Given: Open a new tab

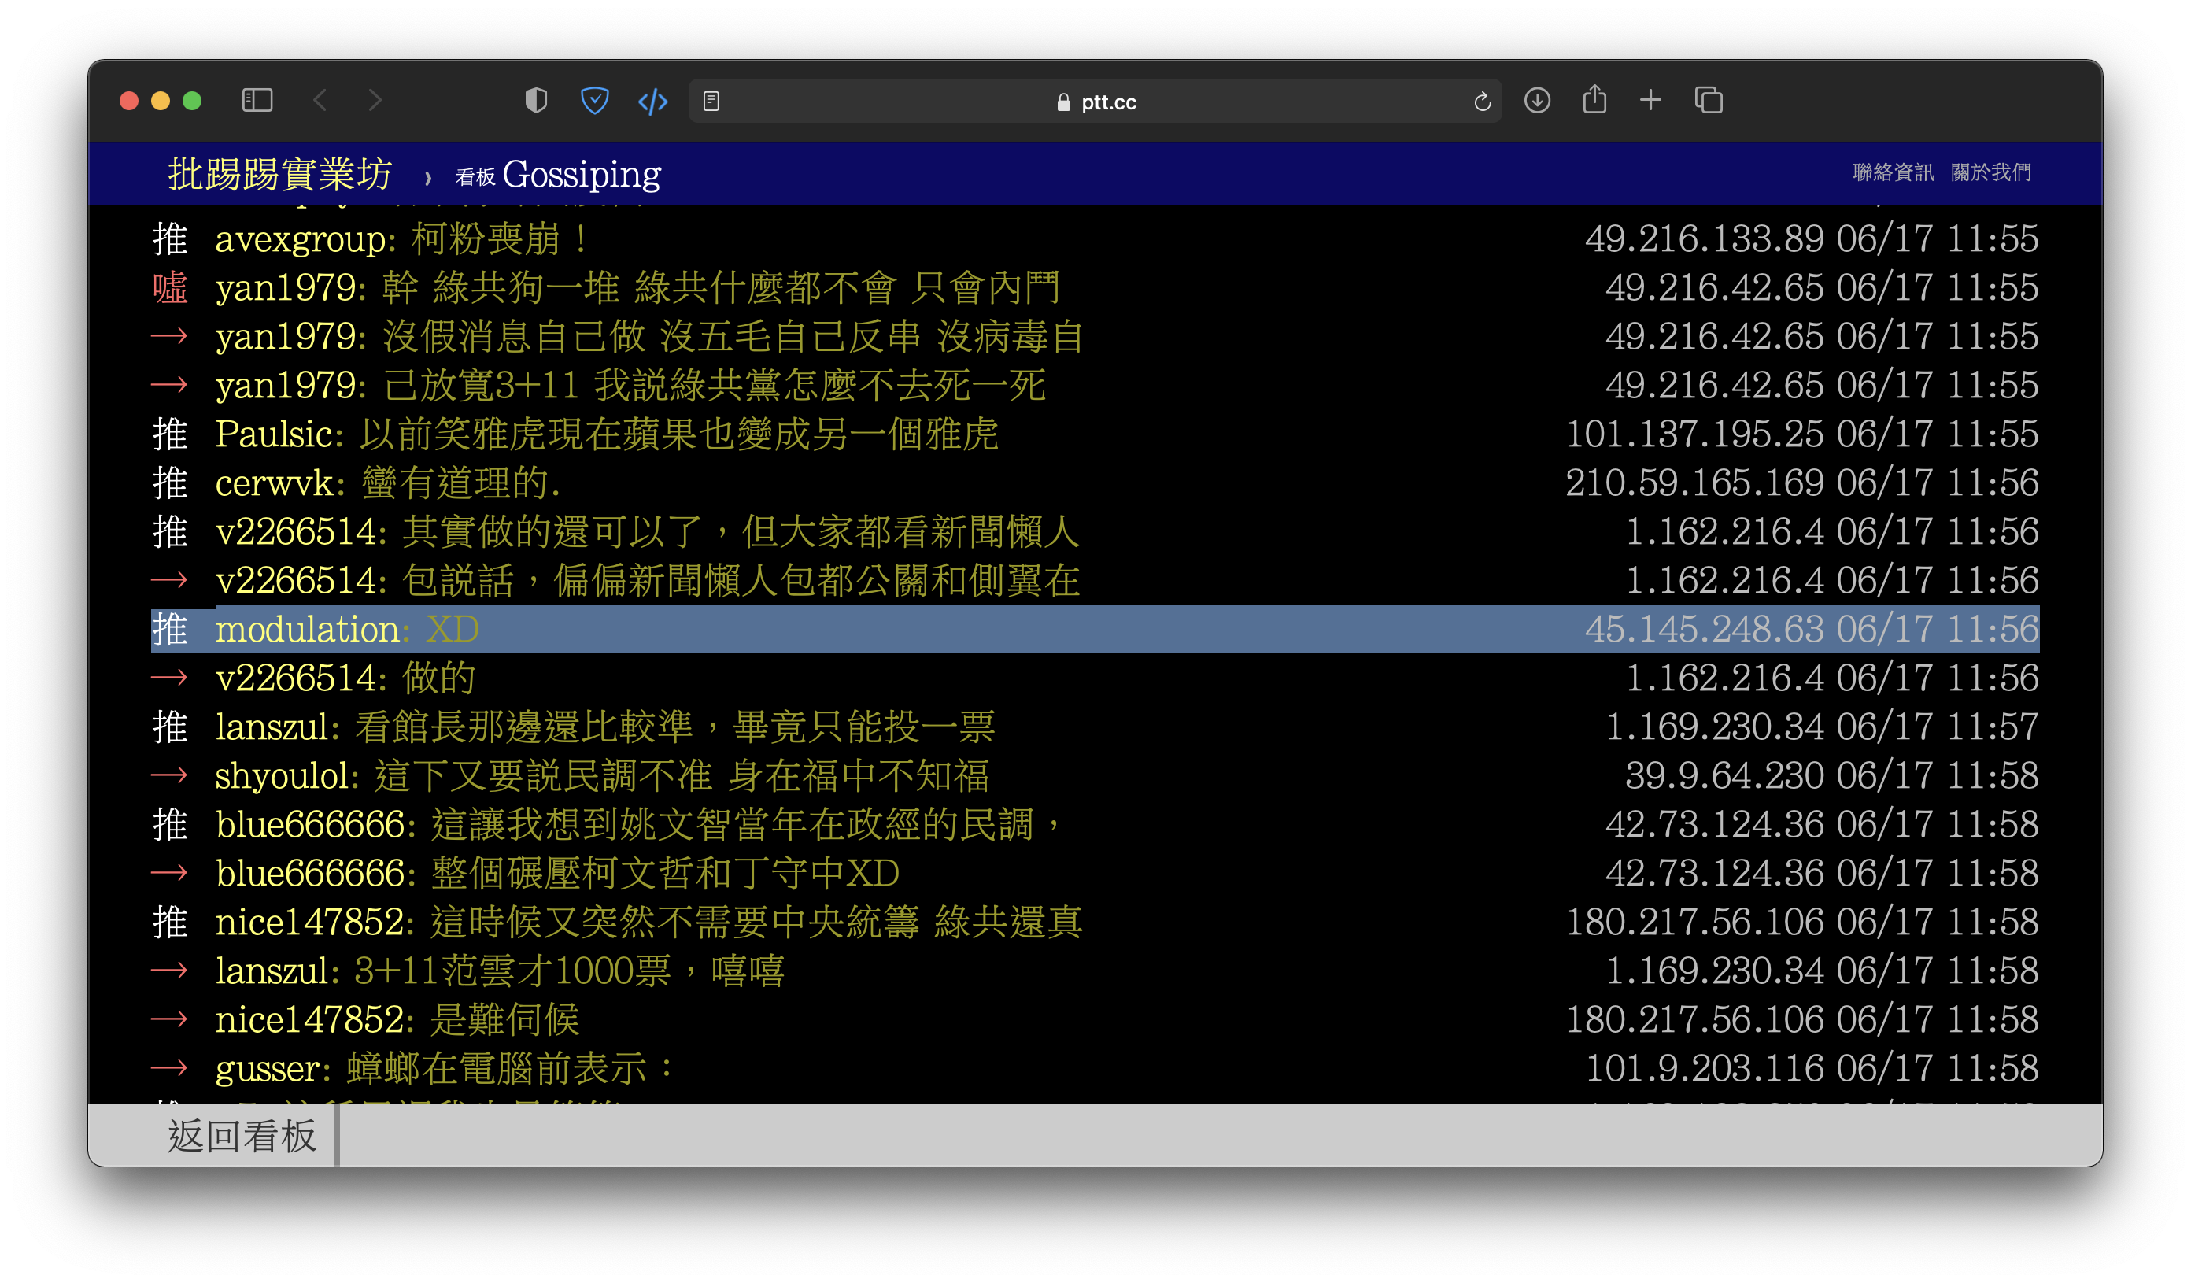Looking at the screenshot, I should (1650, 101).
